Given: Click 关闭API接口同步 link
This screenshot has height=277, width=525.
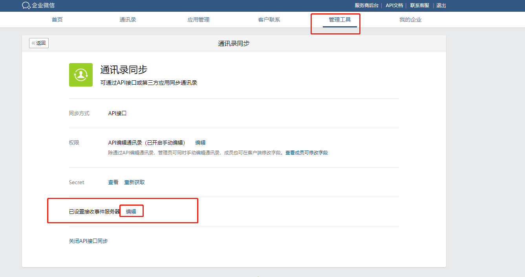Looking at the screenshot, I should click(x=88, y=241).
